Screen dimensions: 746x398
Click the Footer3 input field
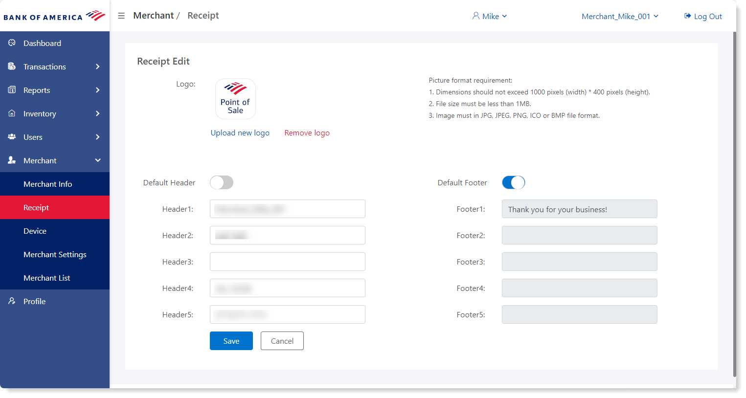tap(580, 262)
